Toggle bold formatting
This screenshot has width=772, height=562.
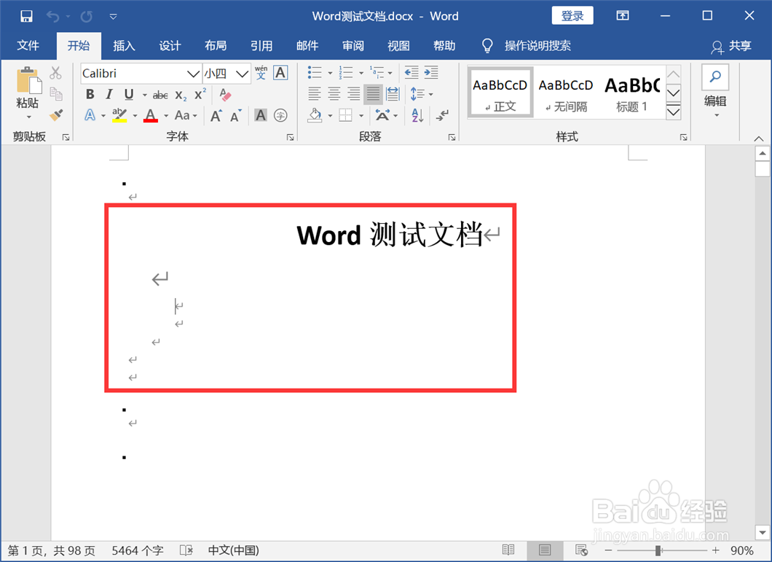coord(90,93)
